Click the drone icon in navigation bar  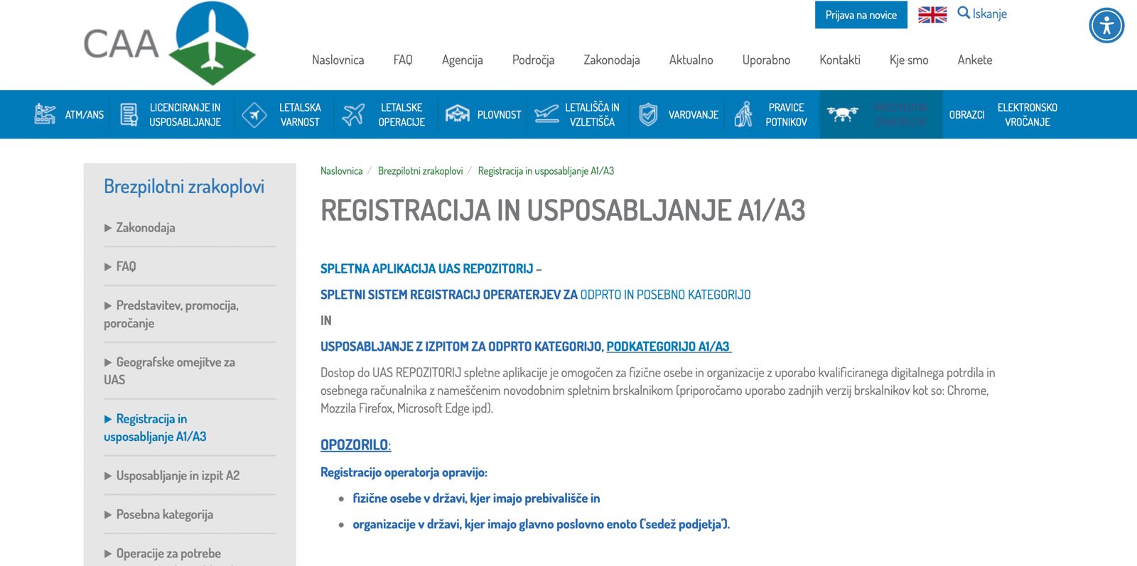coord(843,114)
